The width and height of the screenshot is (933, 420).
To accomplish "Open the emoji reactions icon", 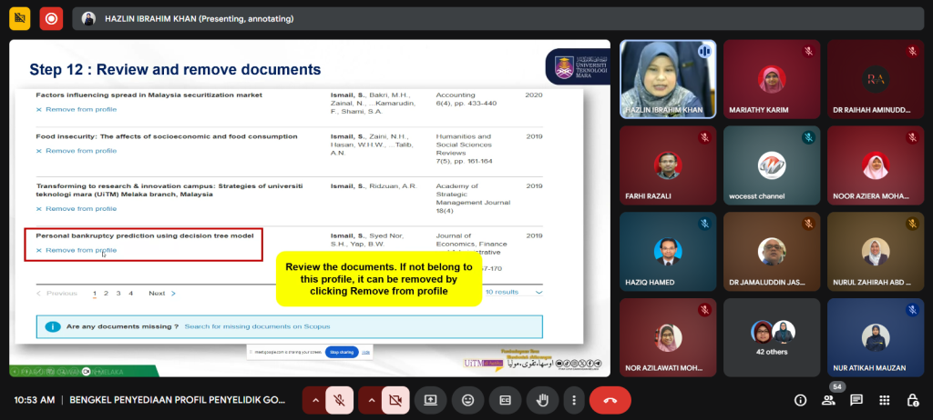I will coord(467,399).
